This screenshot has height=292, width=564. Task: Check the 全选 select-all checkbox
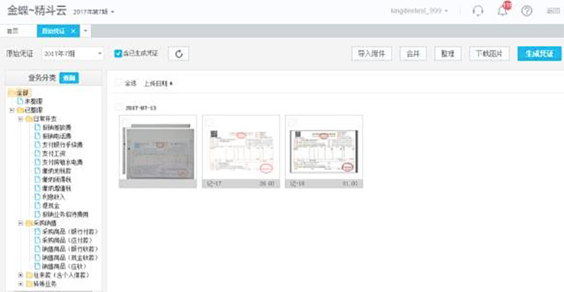[118, 83]
